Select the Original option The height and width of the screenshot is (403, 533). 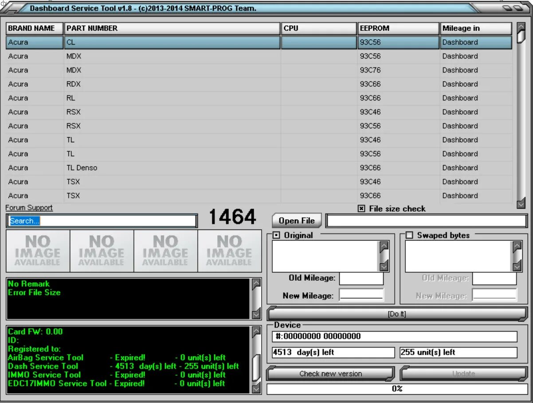tap(276, 235)
